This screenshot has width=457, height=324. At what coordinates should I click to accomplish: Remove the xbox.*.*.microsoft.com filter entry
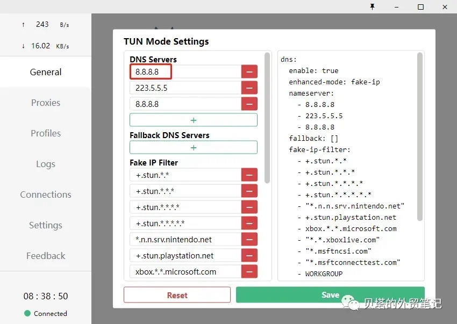pos(249,272)
